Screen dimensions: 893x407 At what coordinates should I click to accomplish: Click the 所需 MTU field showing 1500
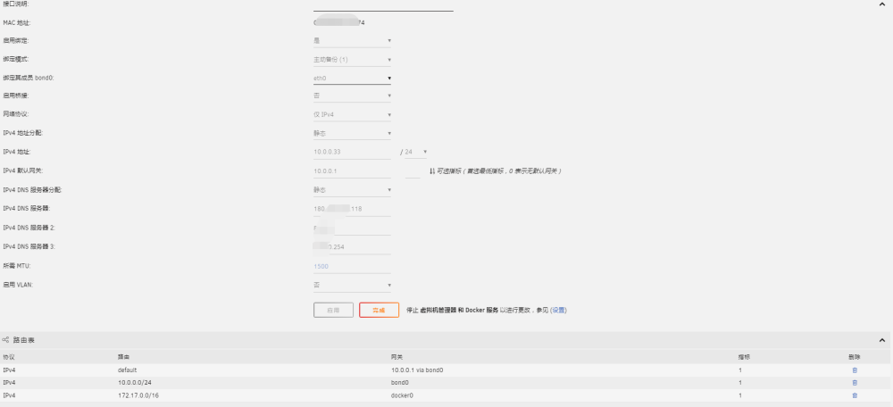point(352,266)
